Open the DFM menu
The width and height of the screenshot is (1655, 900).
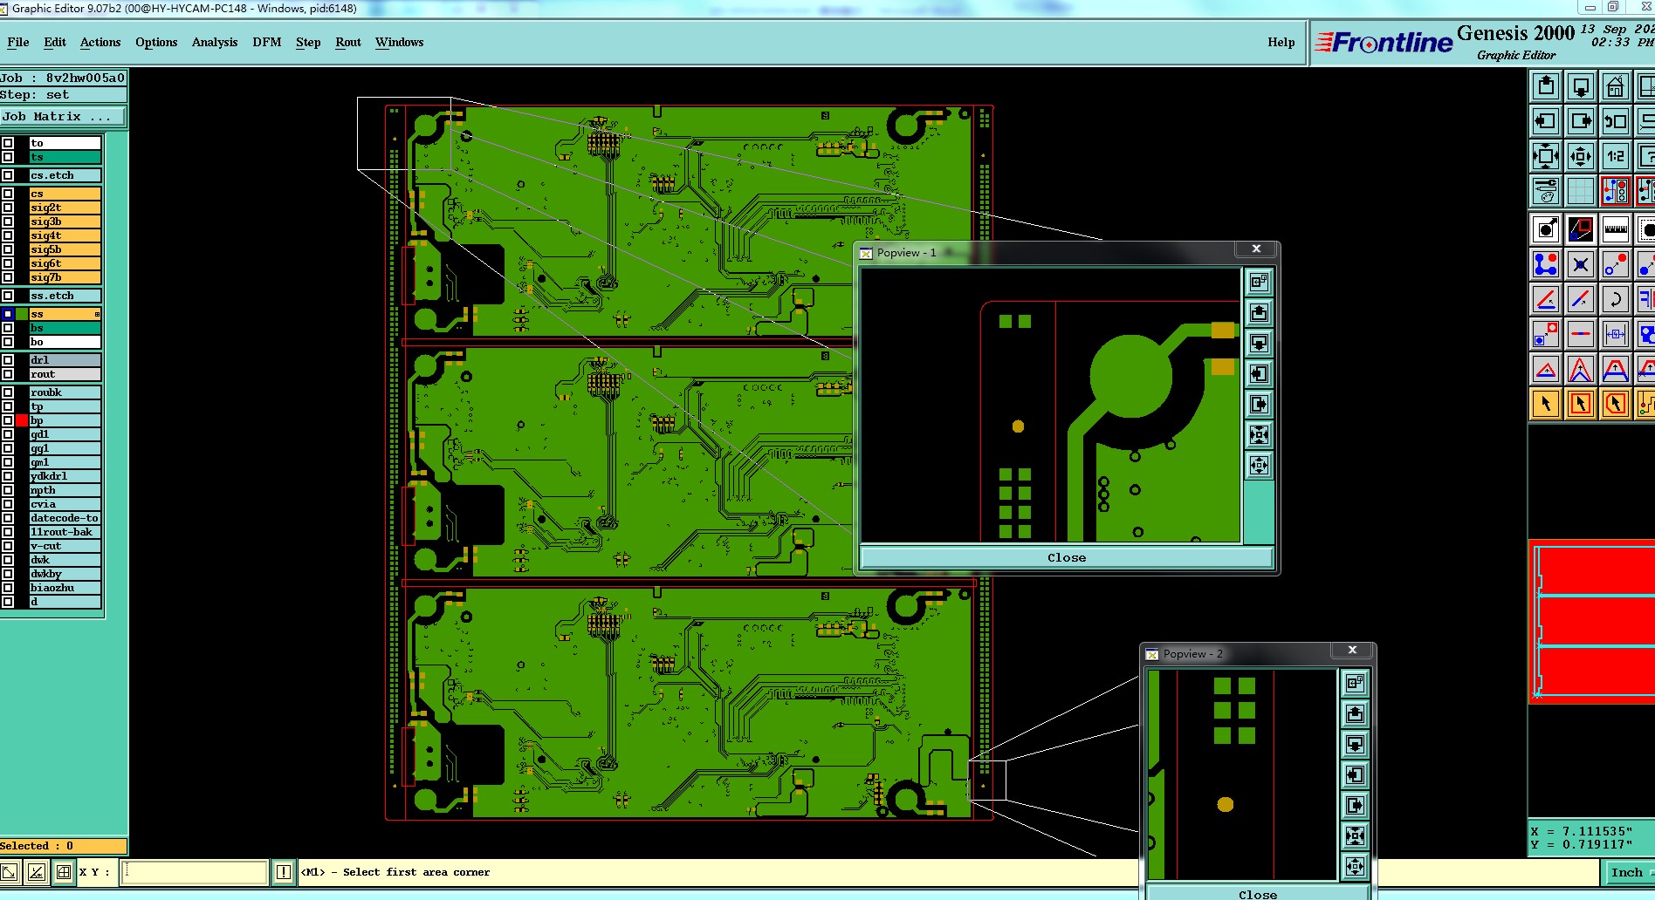pos(266,42)
